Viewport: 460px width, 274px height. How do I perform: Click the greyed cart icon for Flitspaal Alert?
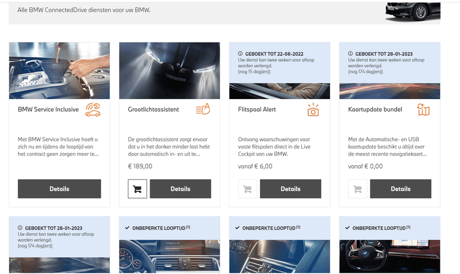point(247,189)
